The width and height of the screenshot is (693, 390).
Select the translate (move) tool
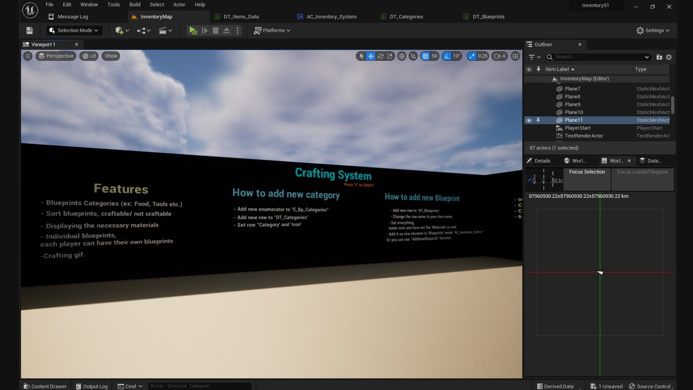371,56
